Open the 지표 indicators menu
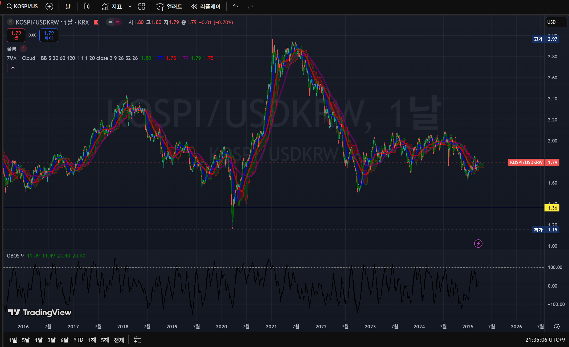569x347 pixels. tap(112, 6)
